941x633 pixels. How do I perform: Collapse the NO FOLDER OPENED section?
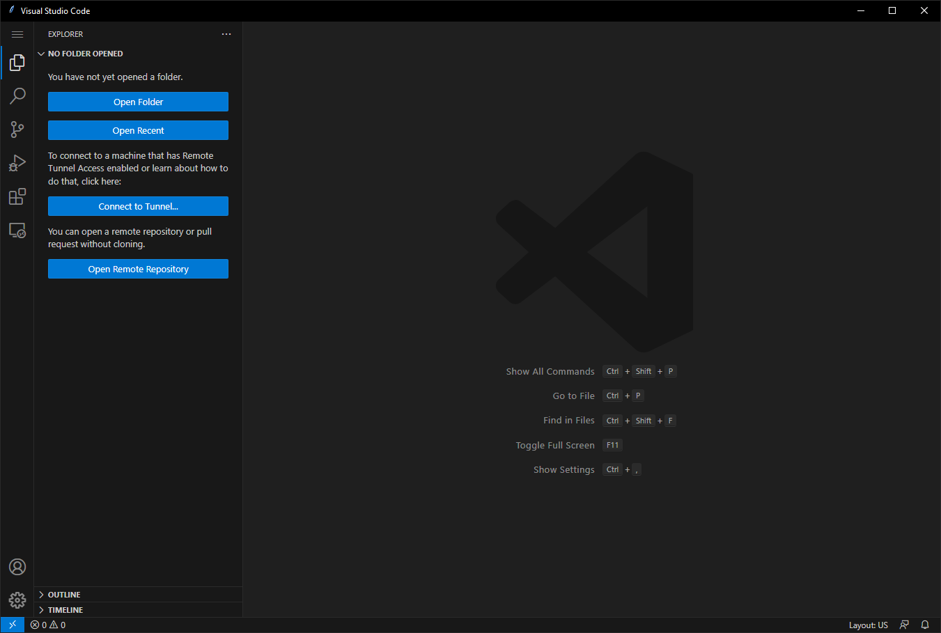(84, 53)
